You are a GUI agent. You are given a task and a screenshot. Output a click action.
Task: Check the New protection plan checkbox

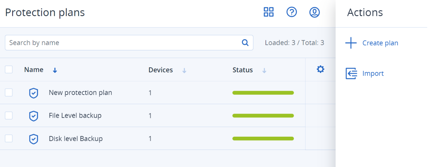tap(9, 93)
